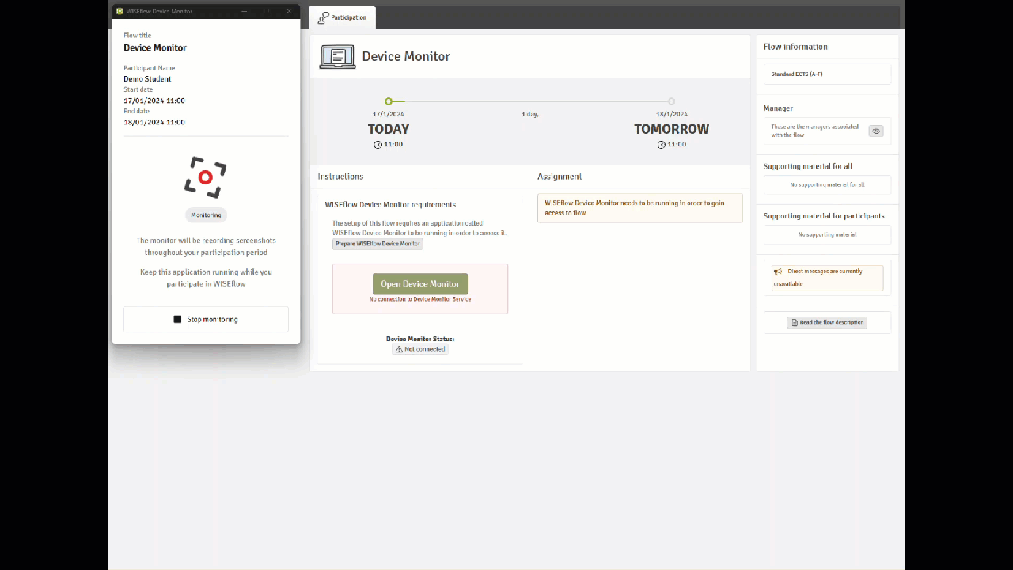Click the clock icon under TOMORROW

[x=662, y=145]
